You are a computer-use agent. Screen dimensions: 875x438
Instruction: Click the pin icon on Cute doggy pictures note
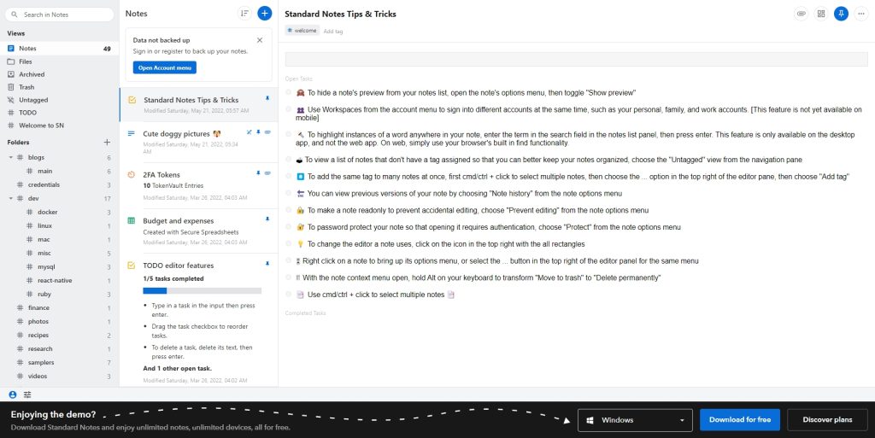click(258, 132)
